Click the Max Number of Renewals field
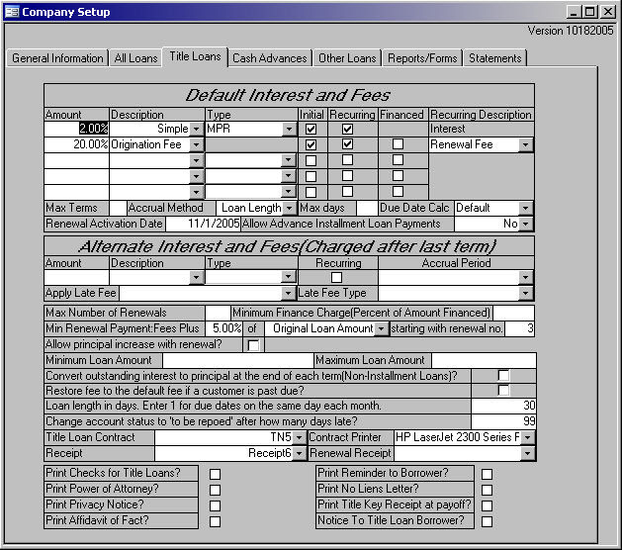Screen dimensions: 622x550 pyautogui.click(x=218, y=313)
